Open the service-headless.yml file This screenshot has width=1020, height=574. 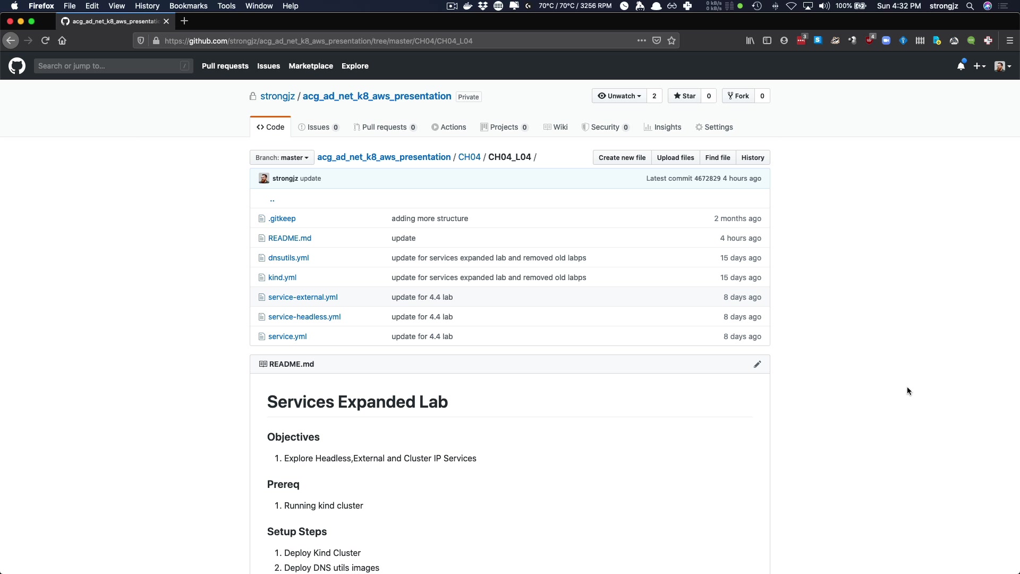click(304, 317)
